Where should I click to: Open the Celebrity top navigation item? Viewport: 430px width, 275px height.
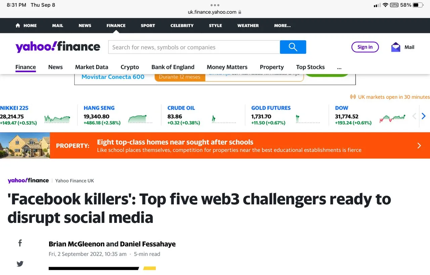click(x=182, y=26)
